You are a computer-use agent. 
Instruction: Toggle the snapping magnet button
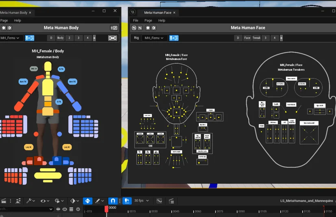pyautogui.click(x=113, y=201)
